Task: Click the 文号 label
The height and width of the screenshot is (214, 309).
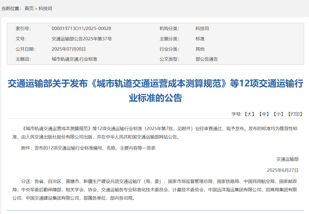Action: 21,39
